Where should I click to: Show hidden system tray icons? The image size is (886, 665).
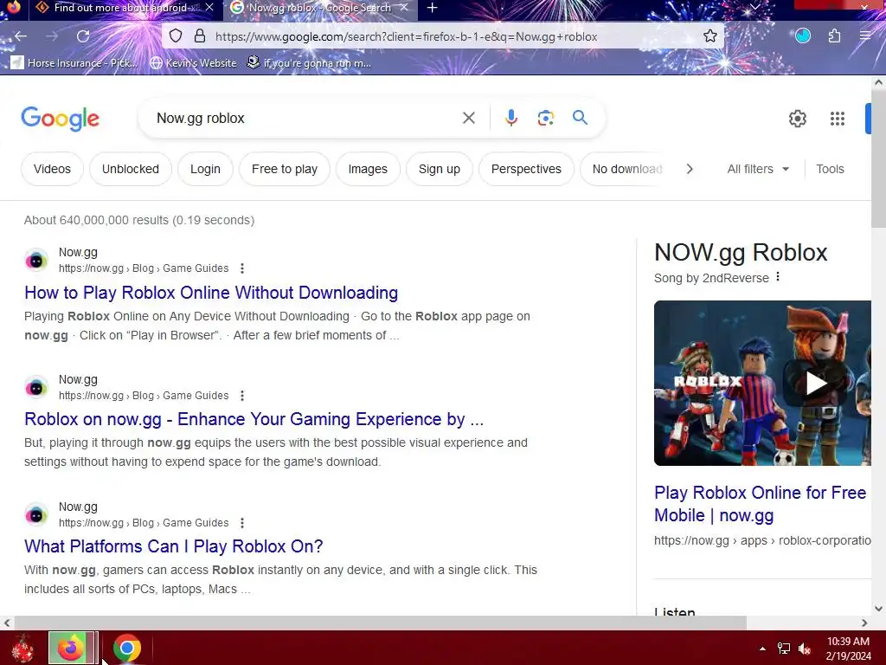(762, 649)
